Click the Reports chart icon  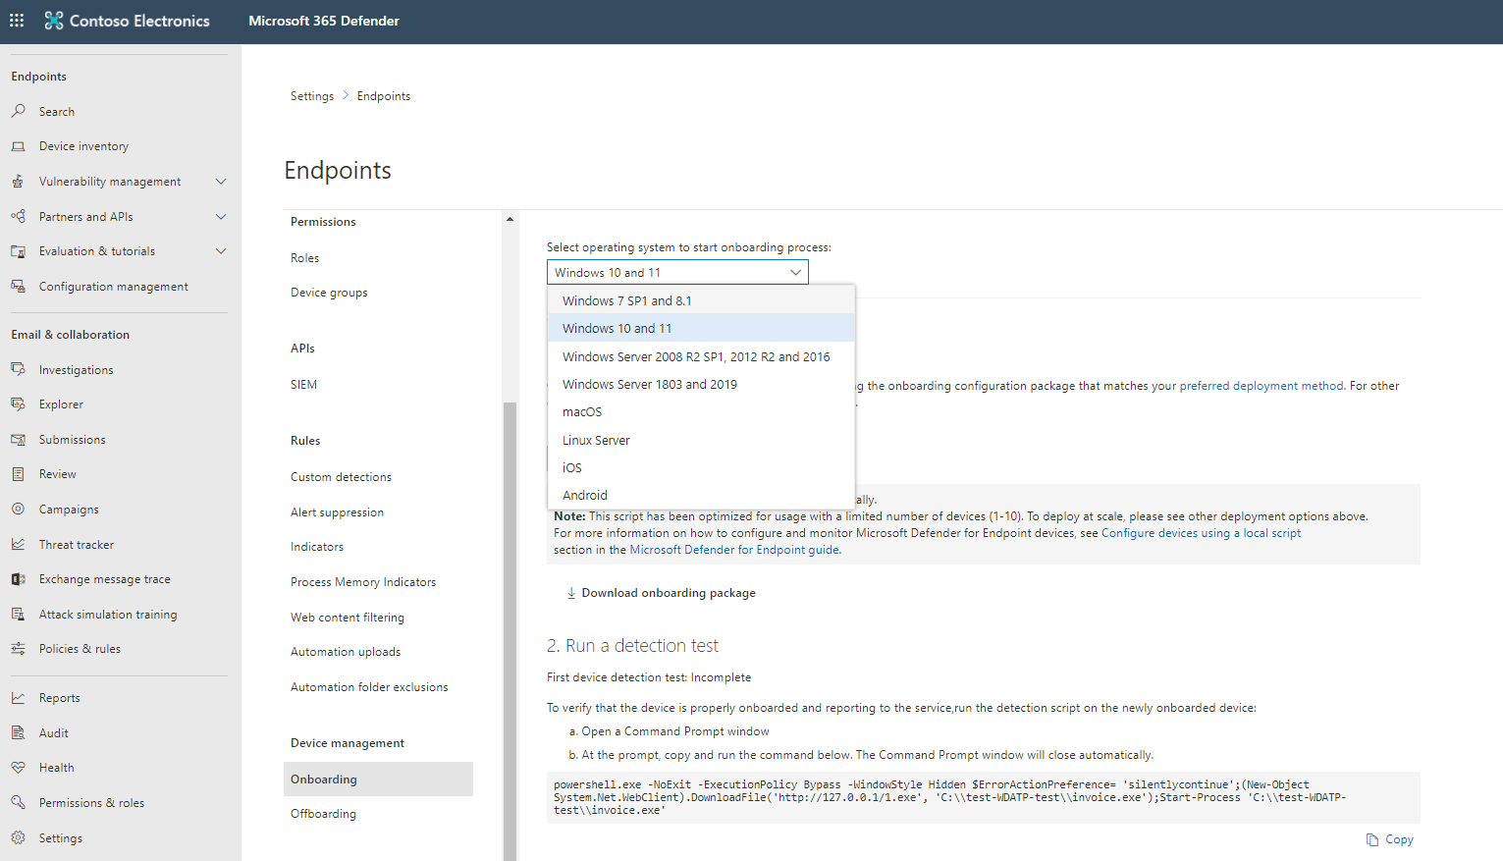[18, 698]
